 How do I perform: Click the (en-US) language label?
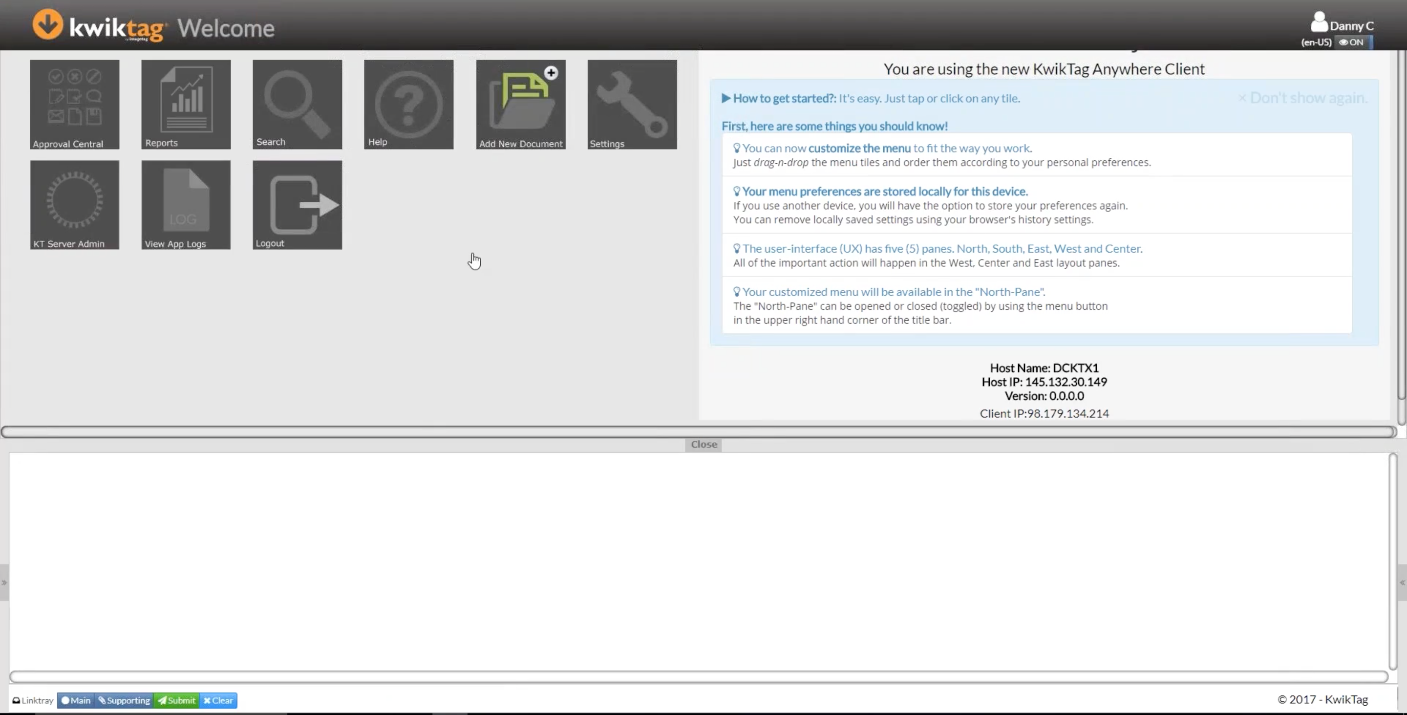(x=1316, y=42)
